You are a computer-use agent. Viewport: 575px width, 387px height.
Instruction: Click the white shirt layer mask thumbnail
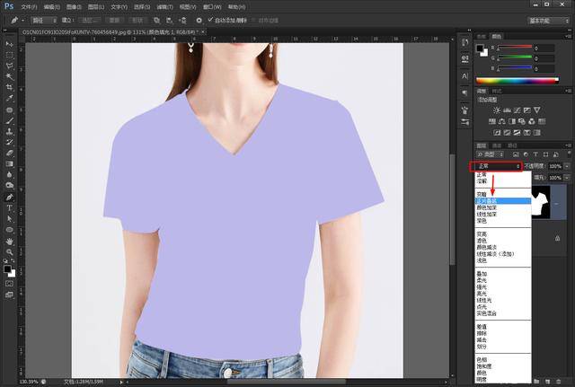[x=541, y=202]
